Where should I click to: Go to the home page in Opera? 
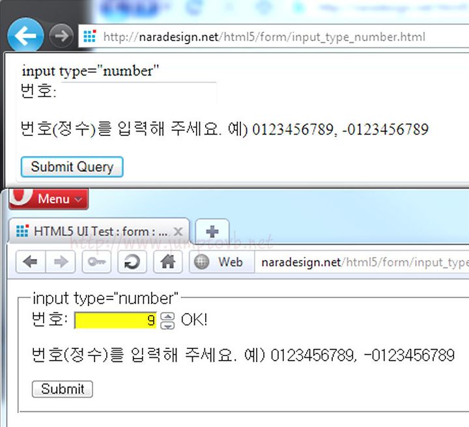click(x=168, y=262)
